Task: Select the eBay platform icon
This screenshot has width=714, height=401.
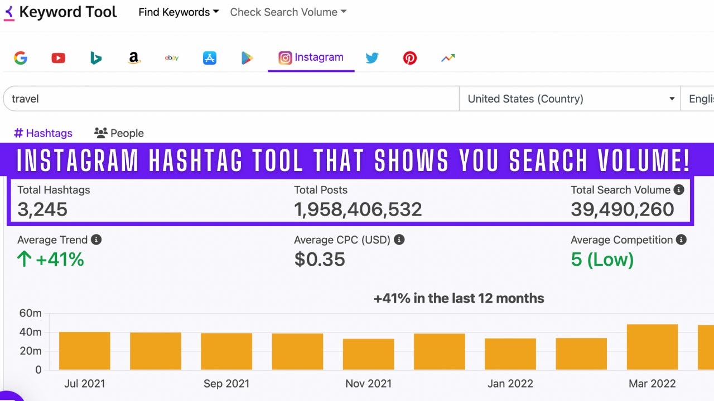Action: tap(172, 58)
